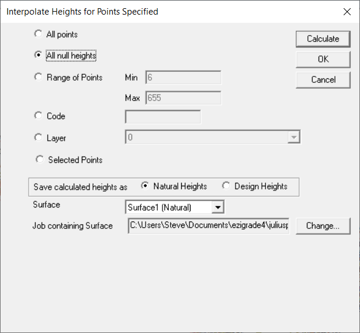Click into the Code text field
The height and width of the screenshot is (333, 360).
[x=162, y=116]
